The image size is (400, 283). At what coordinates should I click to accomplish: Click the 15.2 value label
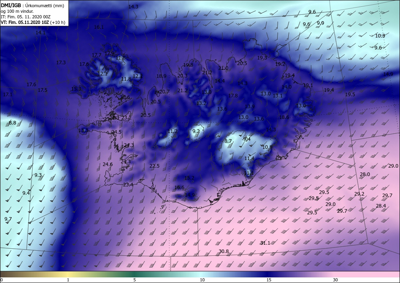189,178
